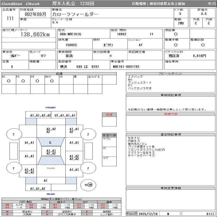
Task: Select windshield G mark on diagram
Action: 50,142
